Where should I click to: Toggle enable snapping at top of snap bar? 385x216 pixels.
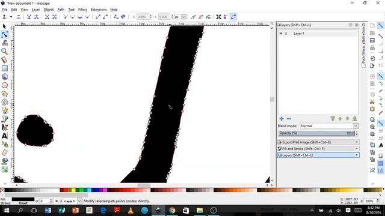coord(381,26)
